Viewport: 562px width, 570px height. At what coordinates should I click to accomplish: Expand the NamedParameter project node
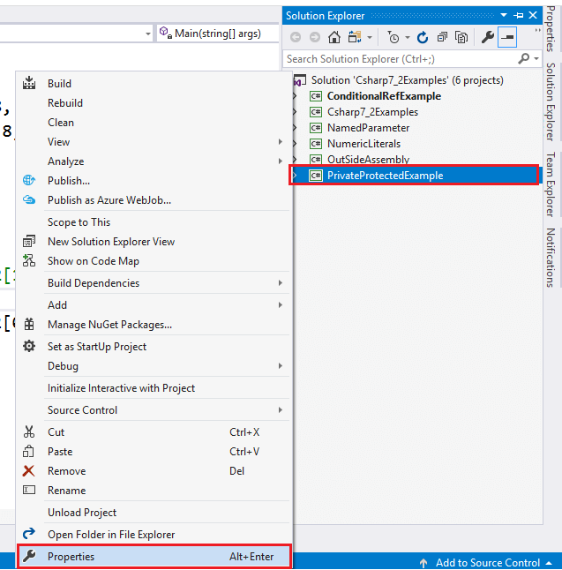point(295,128)
